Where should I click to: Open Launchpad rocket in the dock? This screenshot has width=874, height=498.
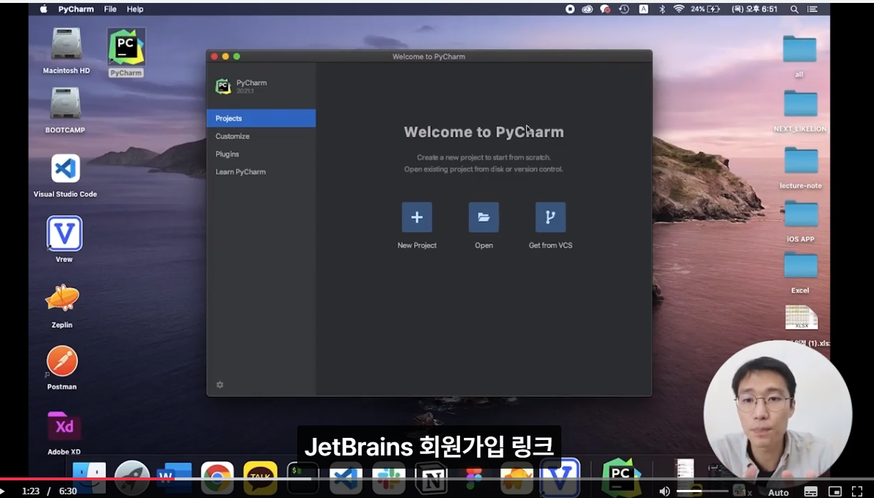pyautogui.click(x=132, y=477)
